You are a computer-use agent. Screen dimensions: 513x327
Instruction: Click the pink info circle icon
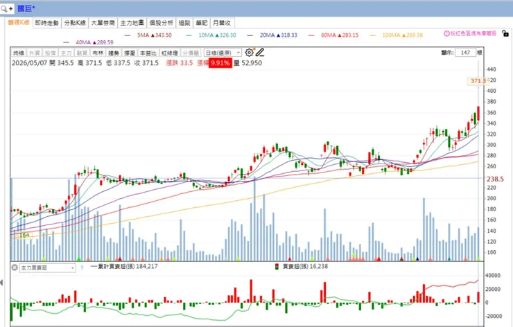[446, 33]
